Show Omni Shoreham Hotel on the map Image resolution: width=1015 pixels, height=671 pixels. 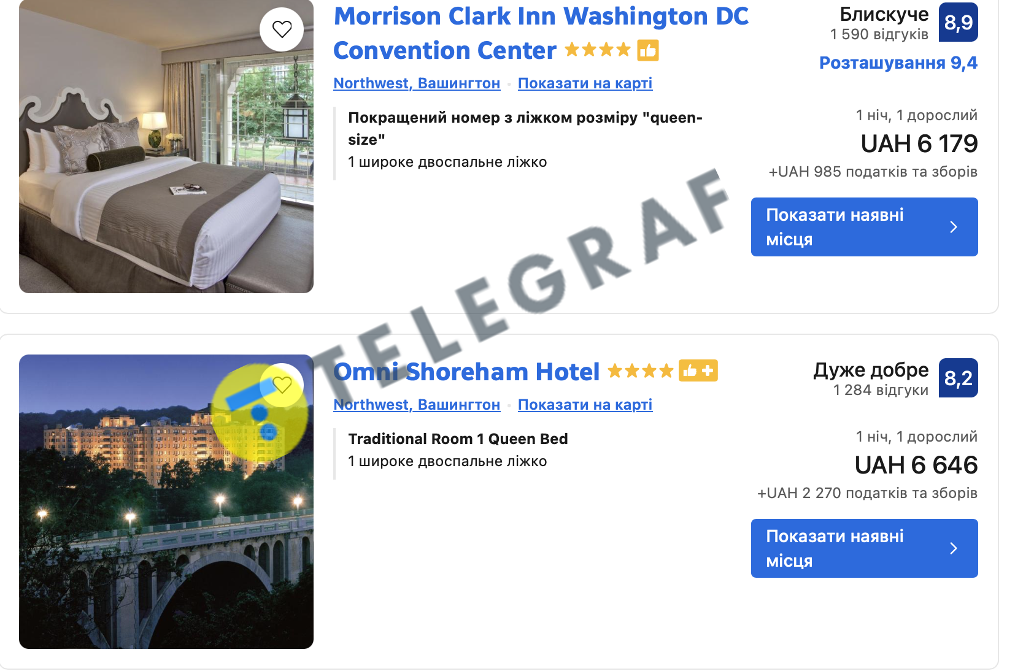tap(585, 405)
